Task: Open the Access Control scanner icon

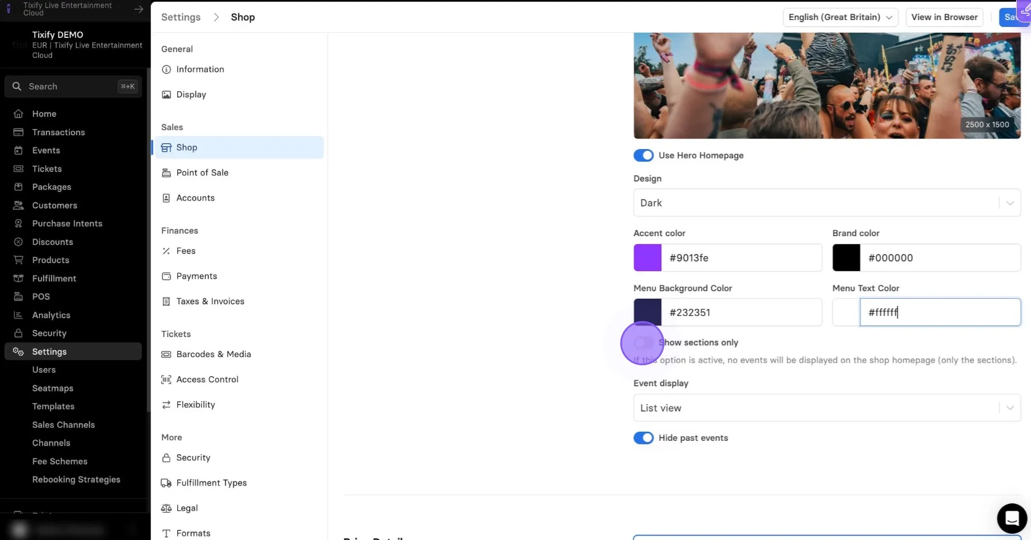Action: (166, 379)
